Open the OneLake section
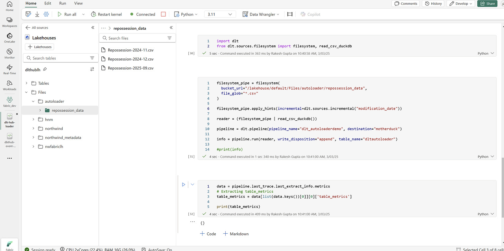The image size is (504, 251). pyautogui.click(x=9, y=37)
